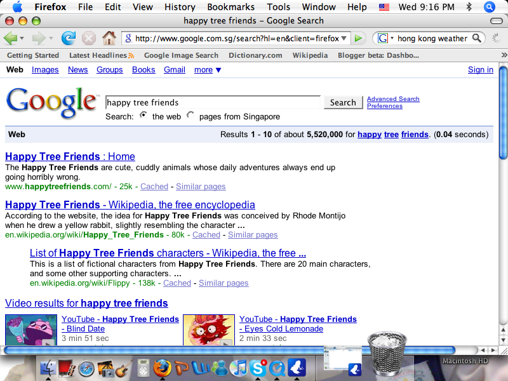Image resolution: width=508 pixels, height=381 pixels.
Task: Open the Eyes Cold Lemonade video thumbnail
Action: (x=209, y=330)
